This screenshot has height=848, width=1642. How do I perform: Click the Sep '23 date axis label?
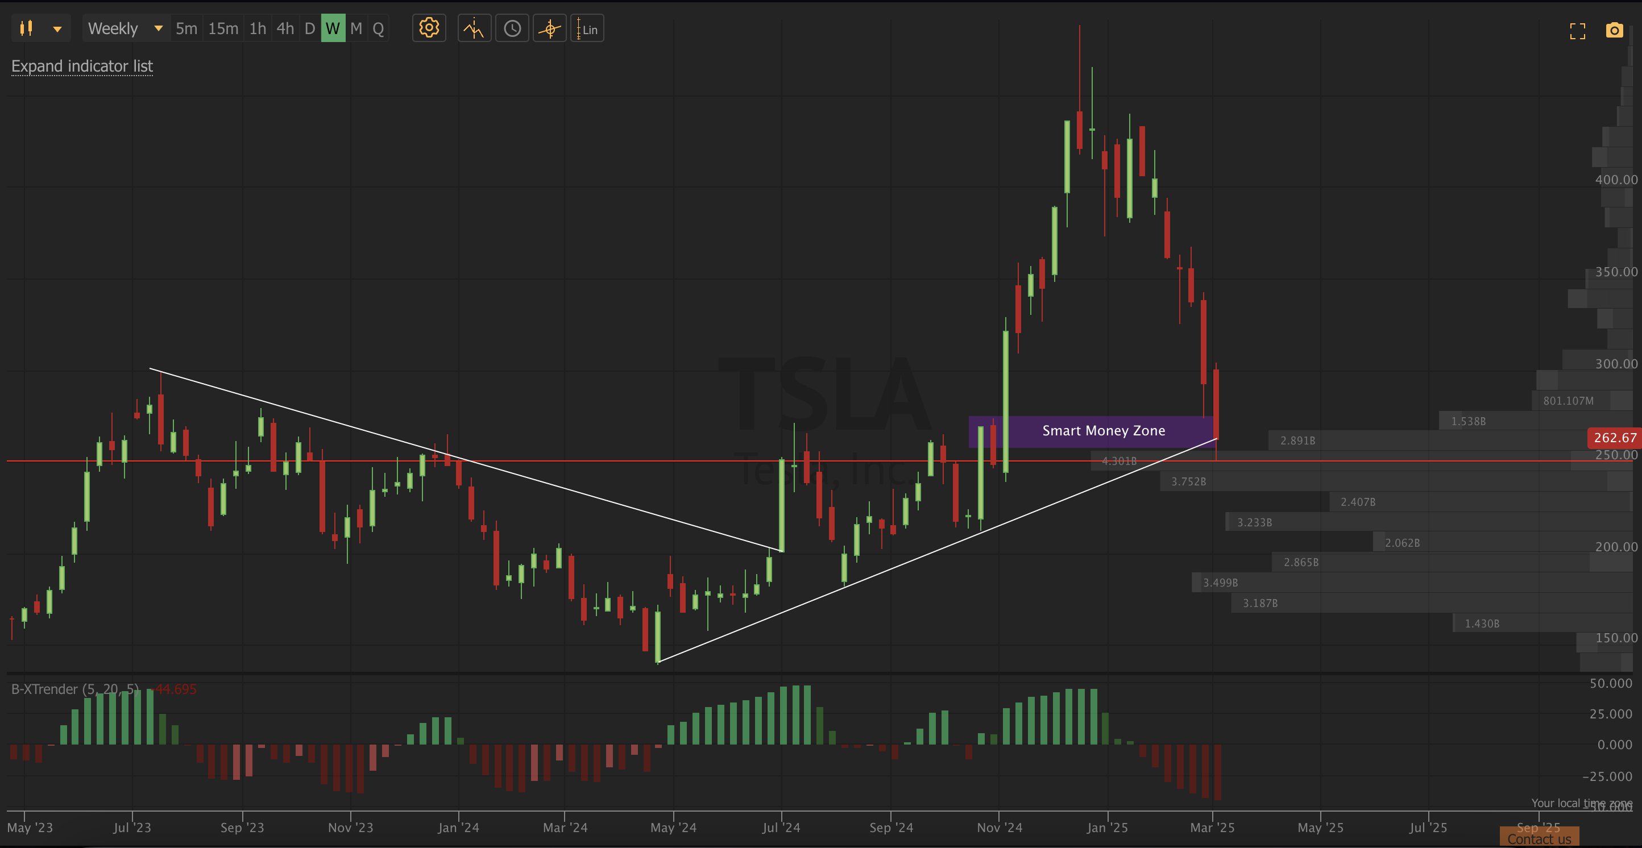pos(242,828)
